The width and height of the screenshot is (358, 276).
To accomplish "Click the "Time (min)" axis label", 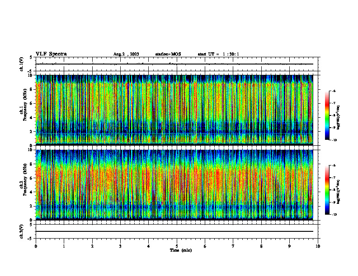I will pos(181,250).
